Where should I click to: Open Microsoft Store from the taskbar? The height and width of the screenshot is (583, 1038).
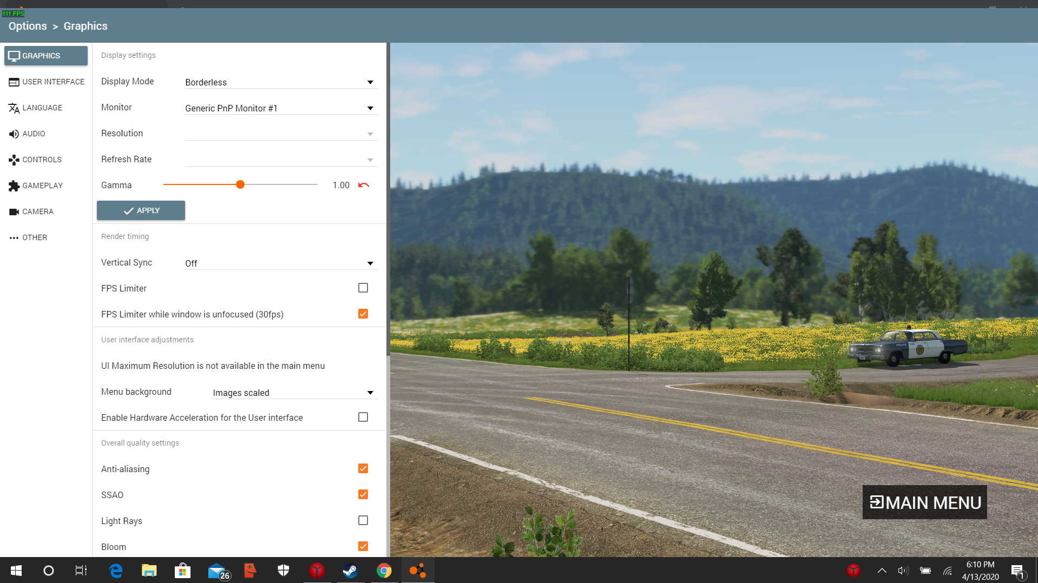point(183,571)
